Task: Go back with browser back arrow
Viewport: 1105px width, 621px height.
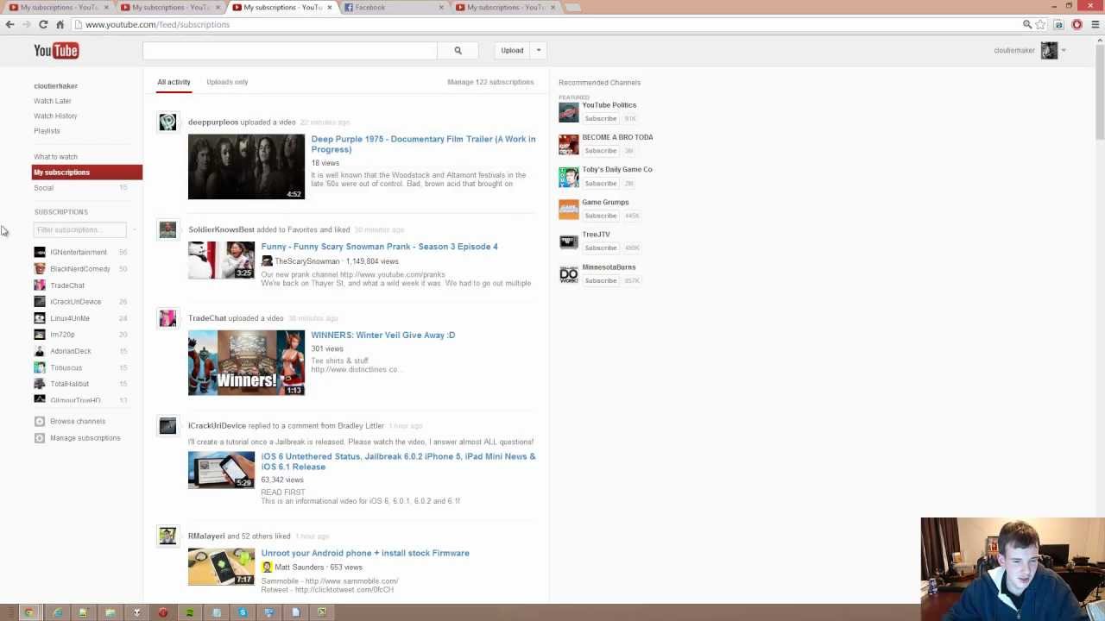Action: [9, 24]
